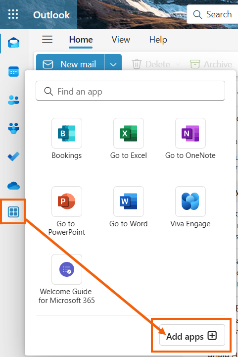Open the app launcher waffle icon
Screen dimensions: 238x357
coord(13,14)
